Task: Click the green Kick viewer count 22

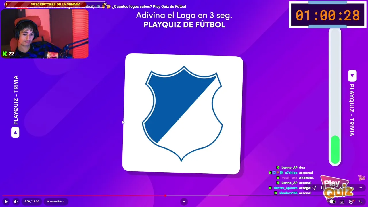Action: click(8, 54)
